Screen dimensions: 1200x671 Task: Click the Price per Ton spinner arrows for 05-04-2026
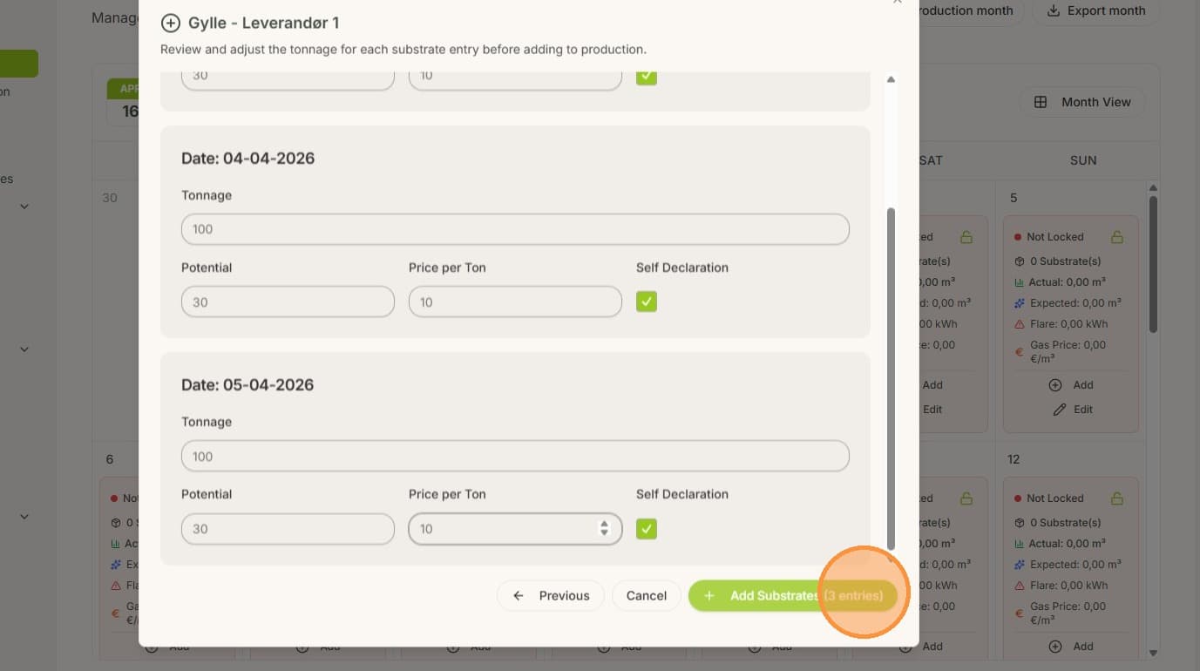click(x=604, y=529)
